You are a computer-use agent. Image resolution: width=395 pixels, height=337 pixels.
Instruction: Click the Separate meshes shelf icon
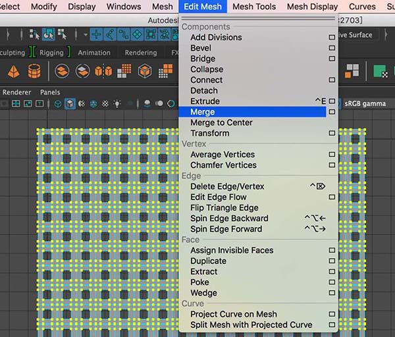(83, 71)
